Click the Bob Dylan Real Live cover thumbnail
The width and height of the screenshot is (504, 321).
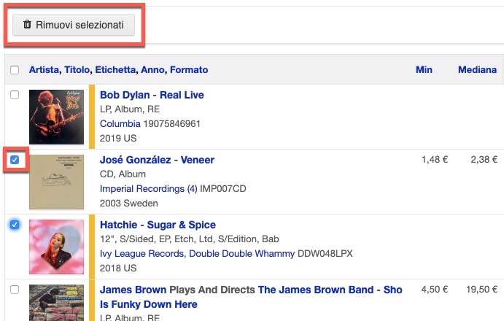coord(57,117)
